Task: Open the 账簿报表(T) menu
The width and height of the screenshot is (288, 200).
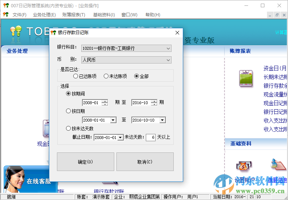Action: [74, 15]
